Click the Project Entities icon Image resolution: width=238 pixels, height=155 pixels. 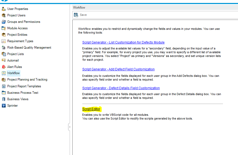point(4,35)
